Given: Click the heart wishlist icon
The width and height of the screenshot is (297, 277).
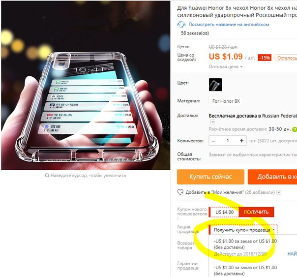Looking at the screenshot, I should point(180,192).
